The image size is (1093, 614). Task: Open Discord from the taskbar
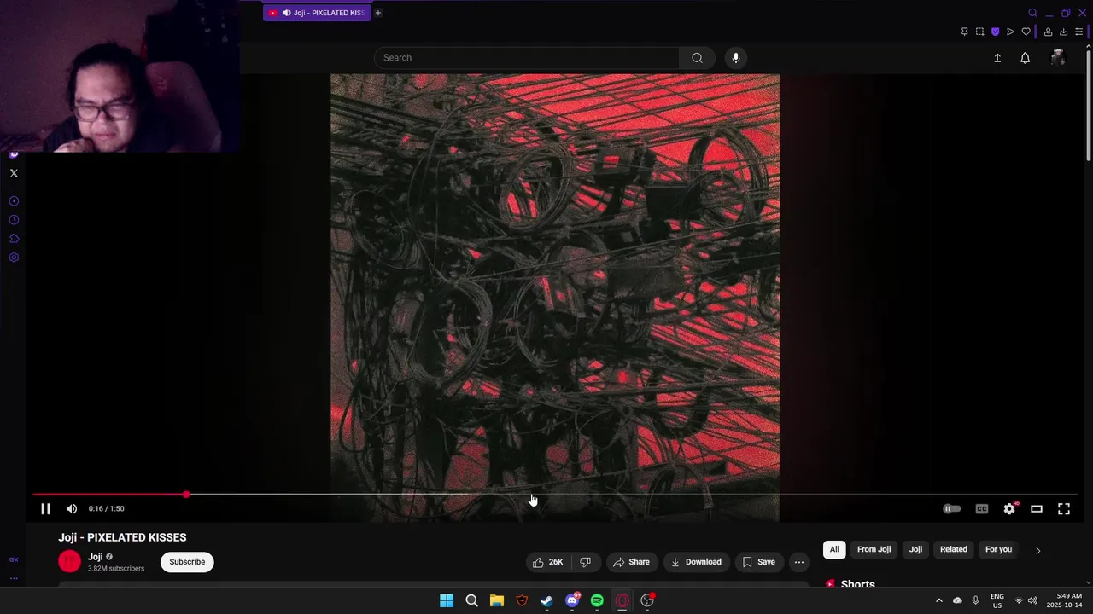click(x=572, y=600)
